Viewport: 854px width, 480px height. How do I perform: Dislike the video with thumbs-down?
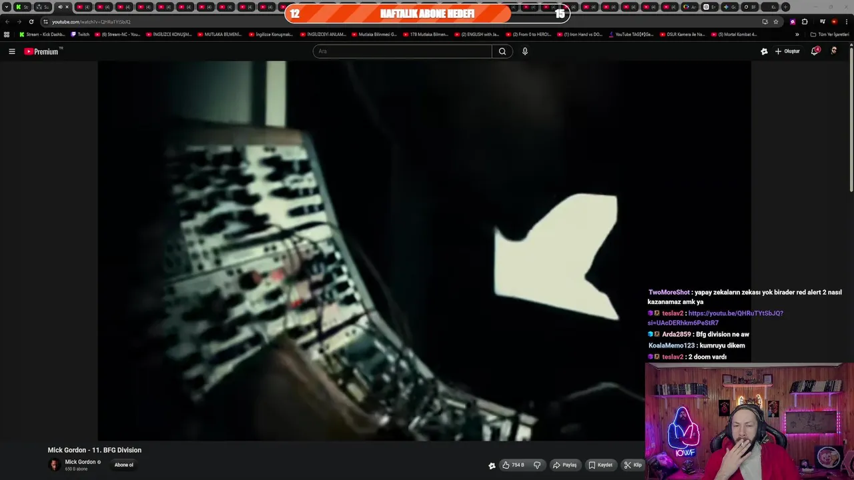pos(537,465)
